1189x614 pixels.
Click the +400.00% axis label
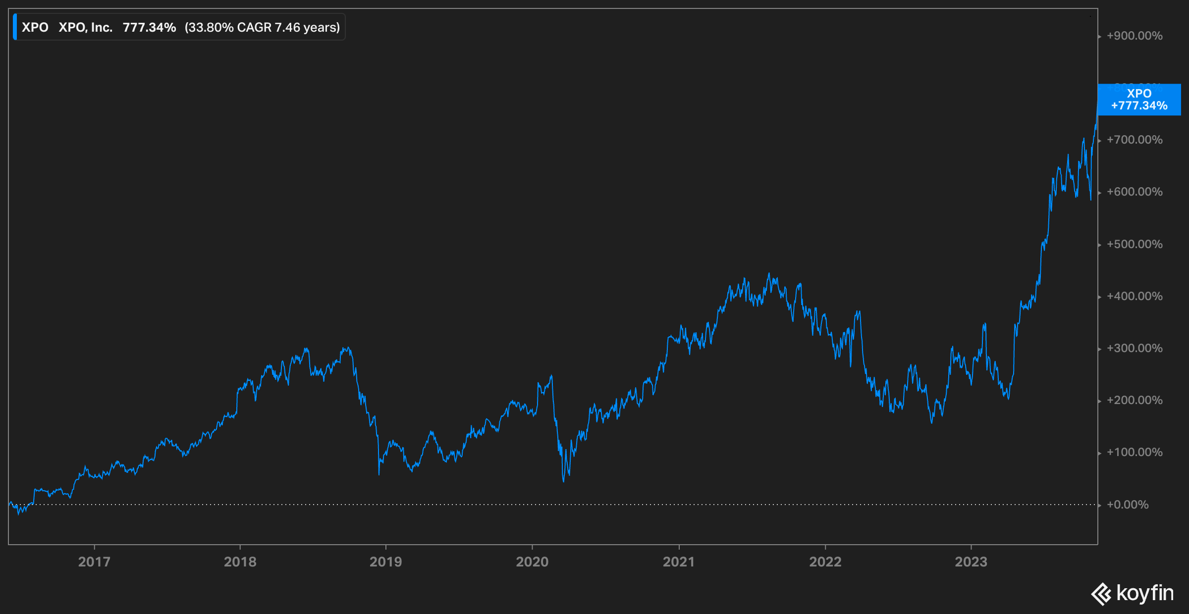click(1135, 296)
